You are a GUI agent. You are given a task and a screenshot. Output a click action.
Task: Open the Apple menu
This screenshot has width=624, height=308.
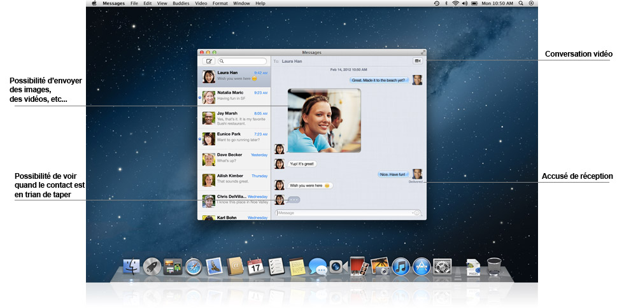click(x=94, y=3)
